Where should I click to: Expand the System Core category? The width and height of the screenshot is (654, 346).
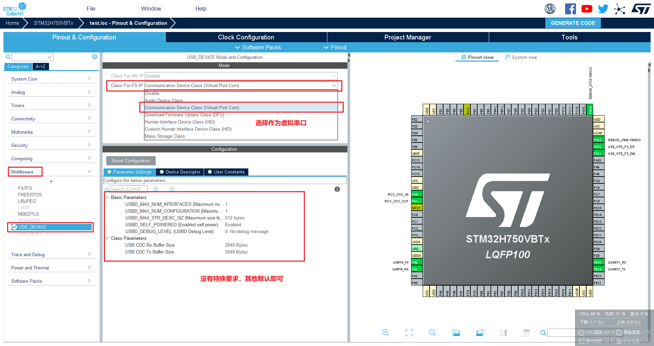(x=51, y=79)
